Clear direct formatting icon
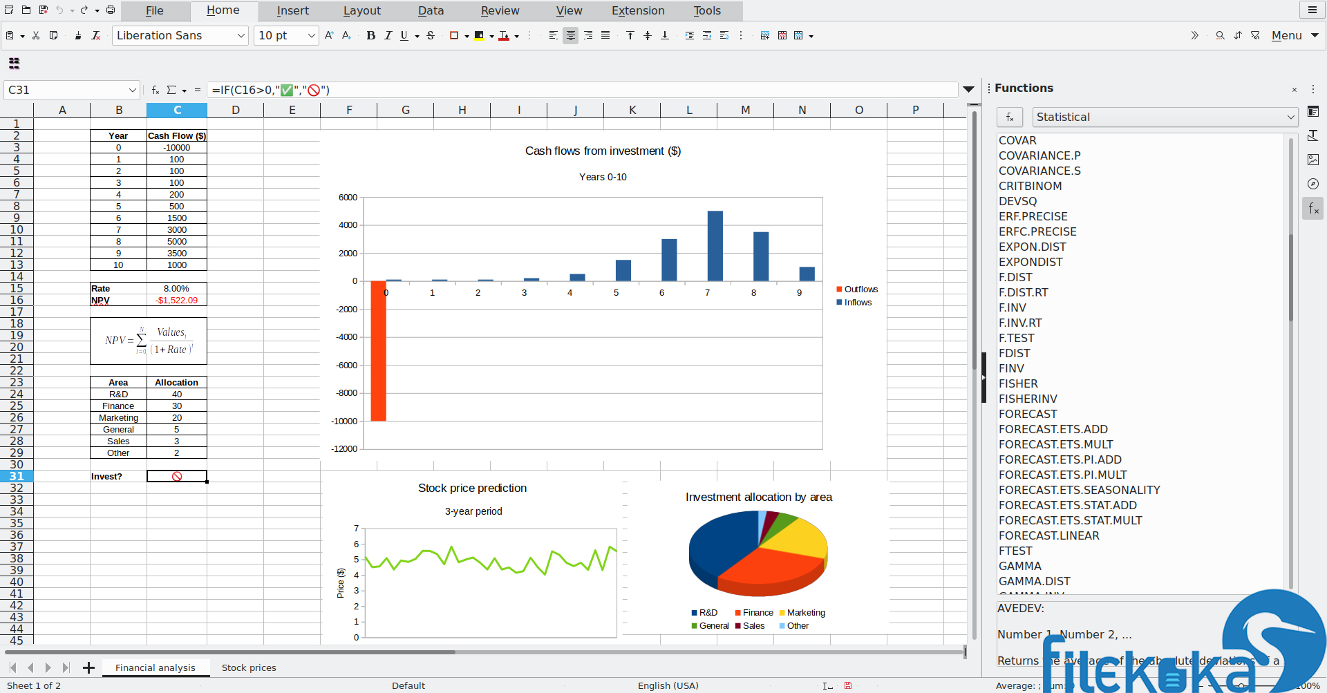 coord(96,35)
